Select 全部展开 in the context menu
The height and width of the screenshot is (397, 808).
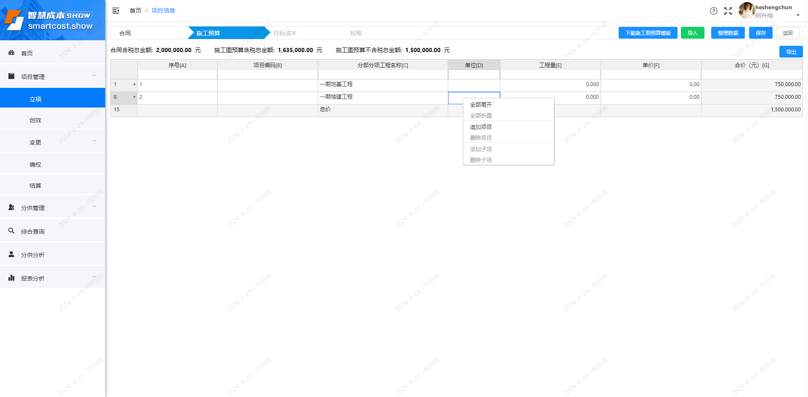(x=481, y=105)
